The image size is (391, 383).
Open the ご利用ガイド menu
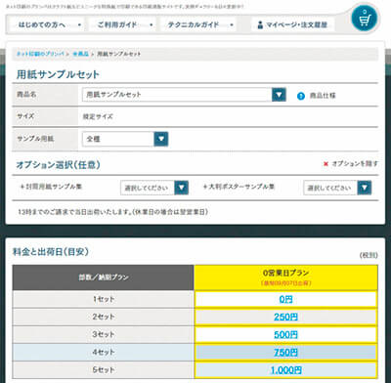[x=121, y=24]
